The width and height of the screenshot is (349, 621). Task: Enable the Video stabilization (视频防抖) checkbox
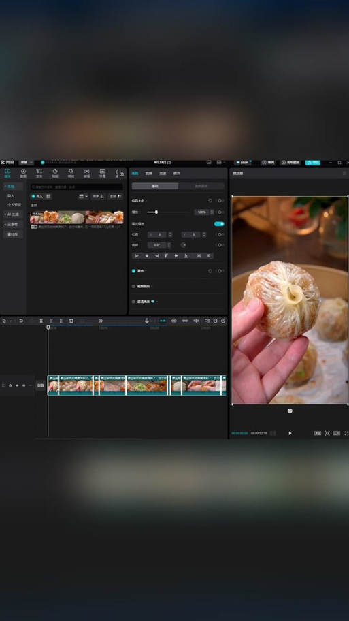click(x=134, y=286)
